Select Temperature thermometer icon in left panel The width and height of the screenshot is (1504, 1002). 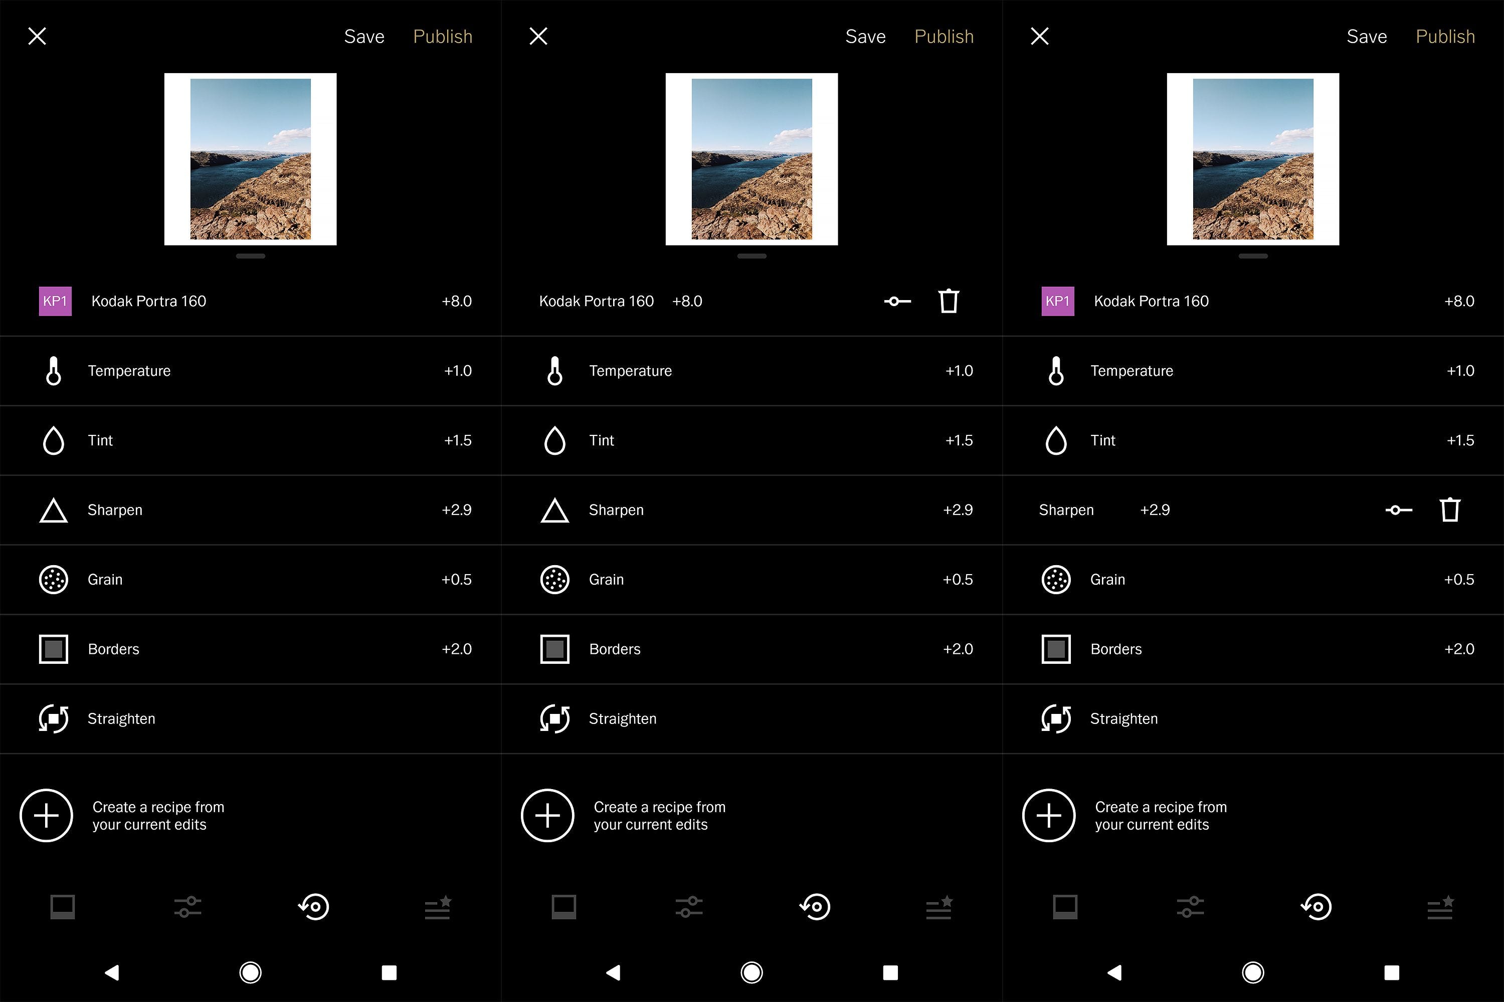coord(54,371)
